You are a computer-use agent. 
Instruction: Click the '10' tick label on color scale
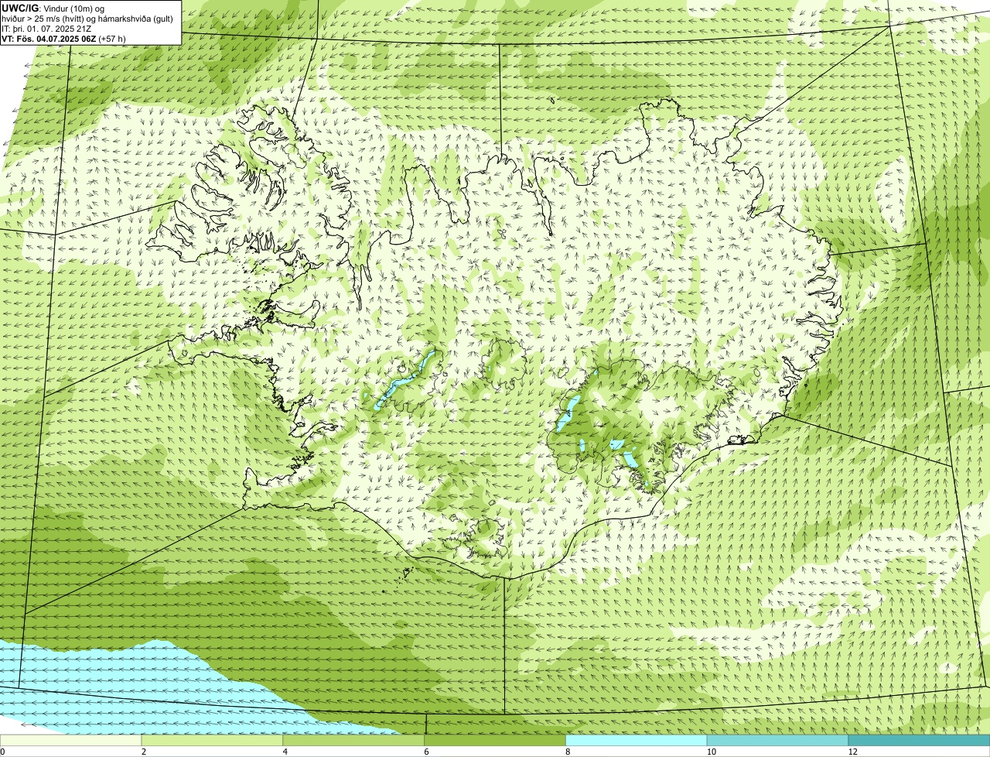click(x=710, y=752)
